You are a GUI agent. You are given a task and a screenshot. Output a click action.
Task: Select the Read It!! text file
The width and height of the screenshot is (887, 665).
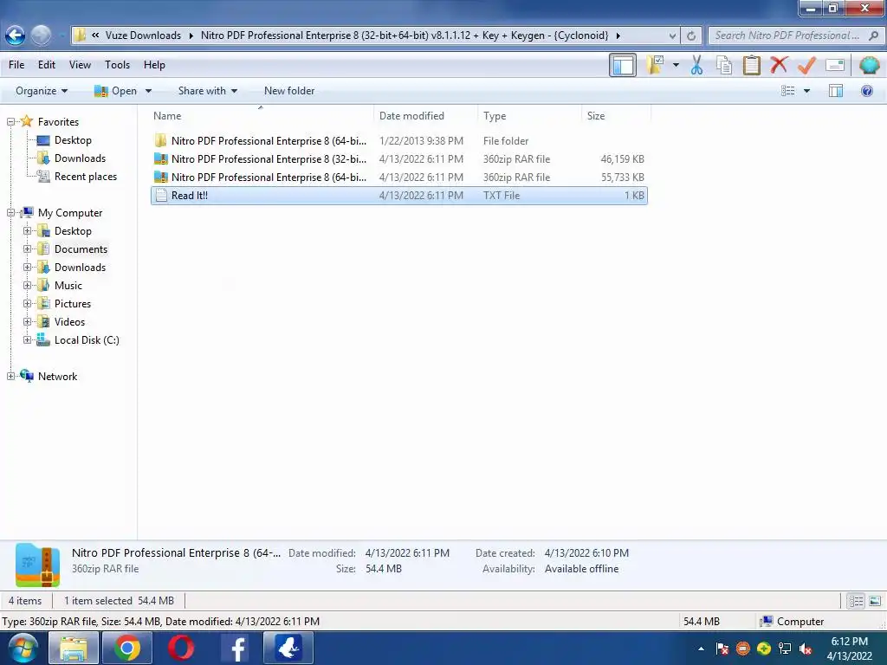pos(398,196)
